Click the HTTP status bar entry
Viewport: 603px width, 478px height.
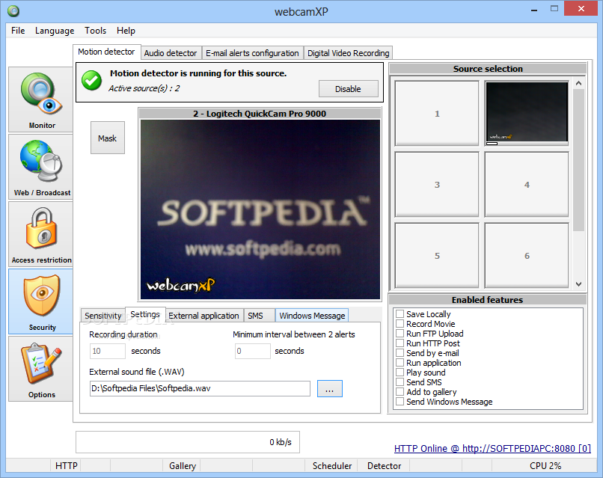pyautogui.click(x=67, y=466)
